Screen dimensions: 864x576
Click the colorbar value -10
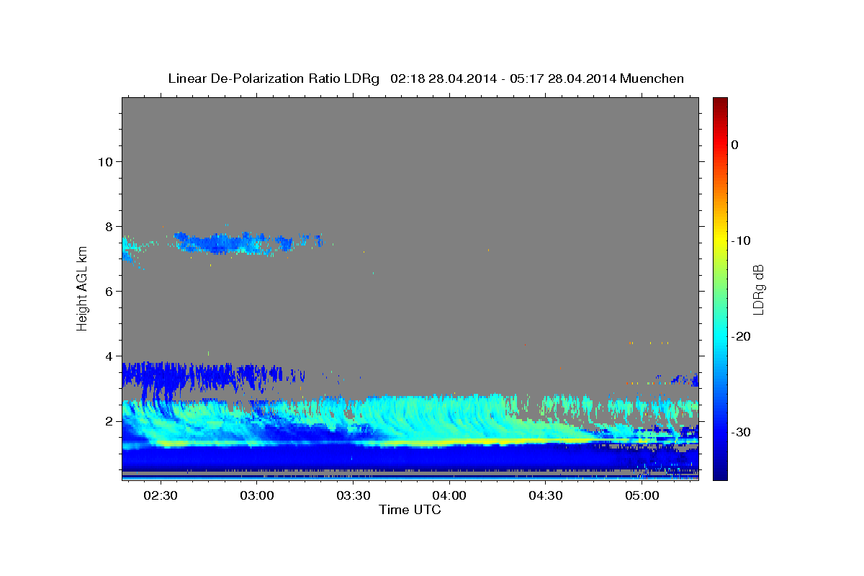pos(742,240)
